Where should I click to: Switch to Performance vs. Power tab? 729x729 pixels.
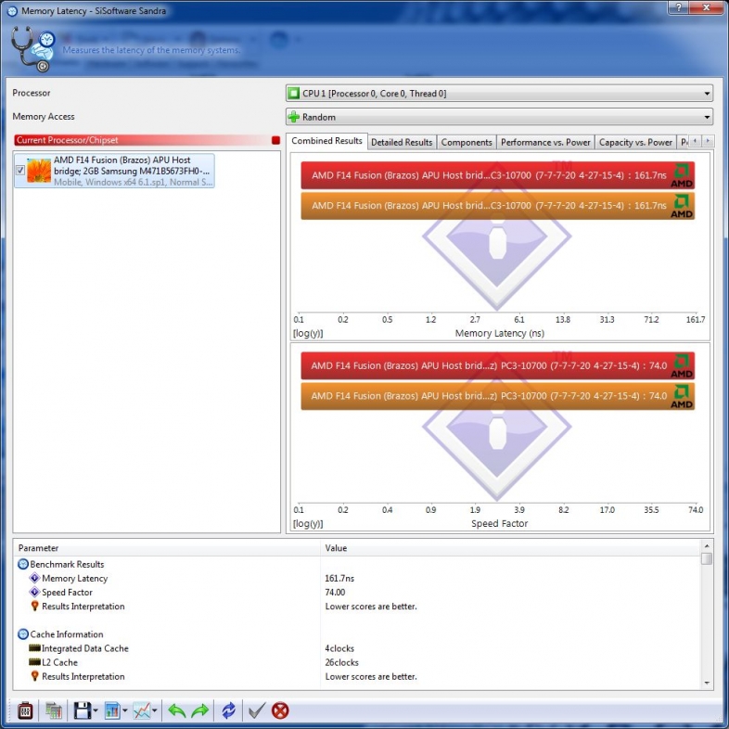[x=545, y=142]
